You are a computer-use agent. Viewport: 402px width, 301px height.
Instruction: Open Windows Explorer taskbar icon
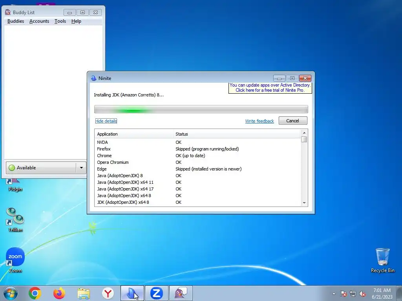(x=84, y=293)
